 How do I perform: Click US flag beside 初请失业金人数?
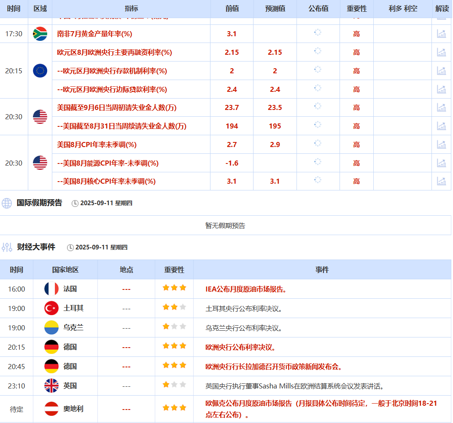tap(40, 117)
